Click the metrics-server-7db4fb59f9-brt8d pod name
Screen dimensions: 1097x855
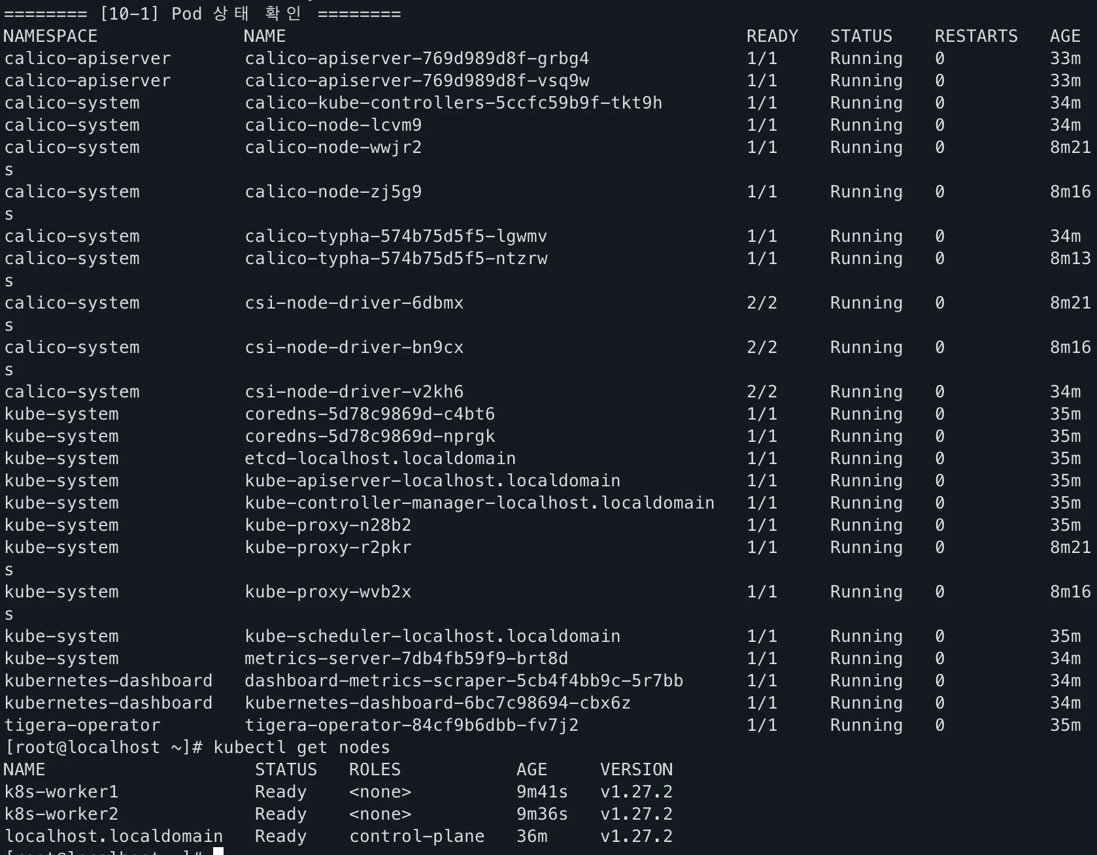point(407,659)
